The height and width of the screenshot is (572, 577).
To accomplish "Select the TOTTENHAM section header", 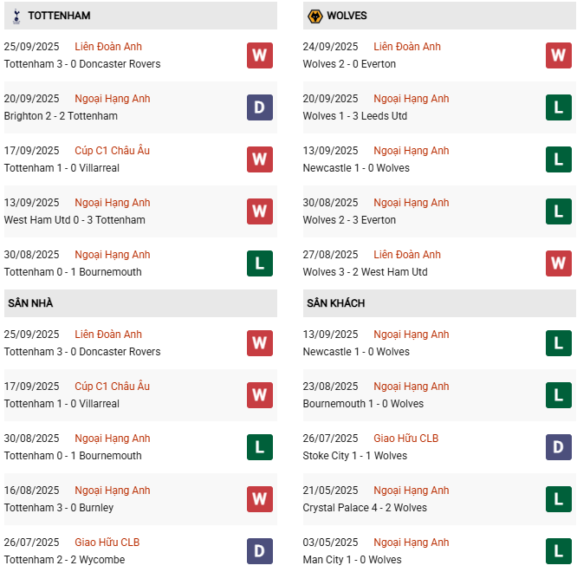I will (59, 16).
